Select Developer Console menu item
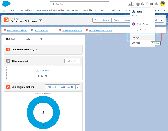 (143, 30)
